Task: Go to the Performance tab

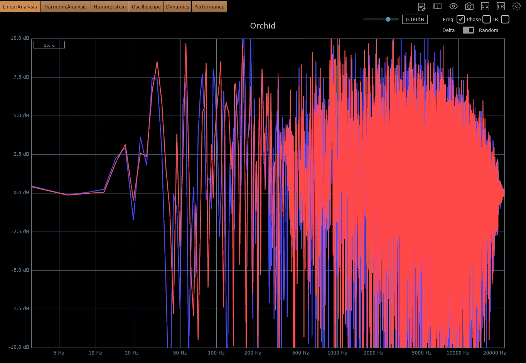Action: (209, 7)
